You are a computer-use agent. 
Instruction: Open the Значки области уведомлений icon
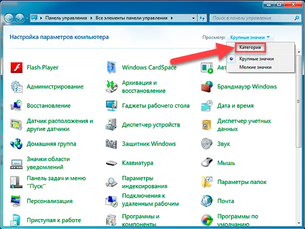[16, 163]
